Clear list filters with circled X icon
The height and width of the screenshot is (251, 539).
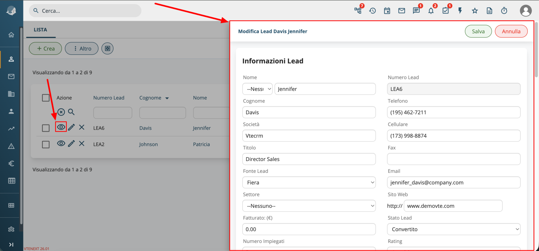pyautogui.click(x=61, y=112)
